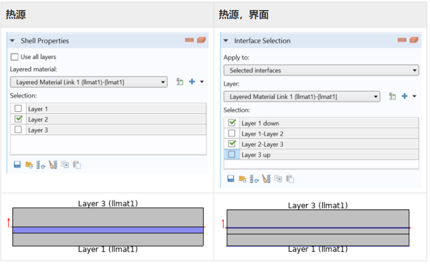
Task: Copy selection icon under Interface Selection list
Action: [278, 179]
